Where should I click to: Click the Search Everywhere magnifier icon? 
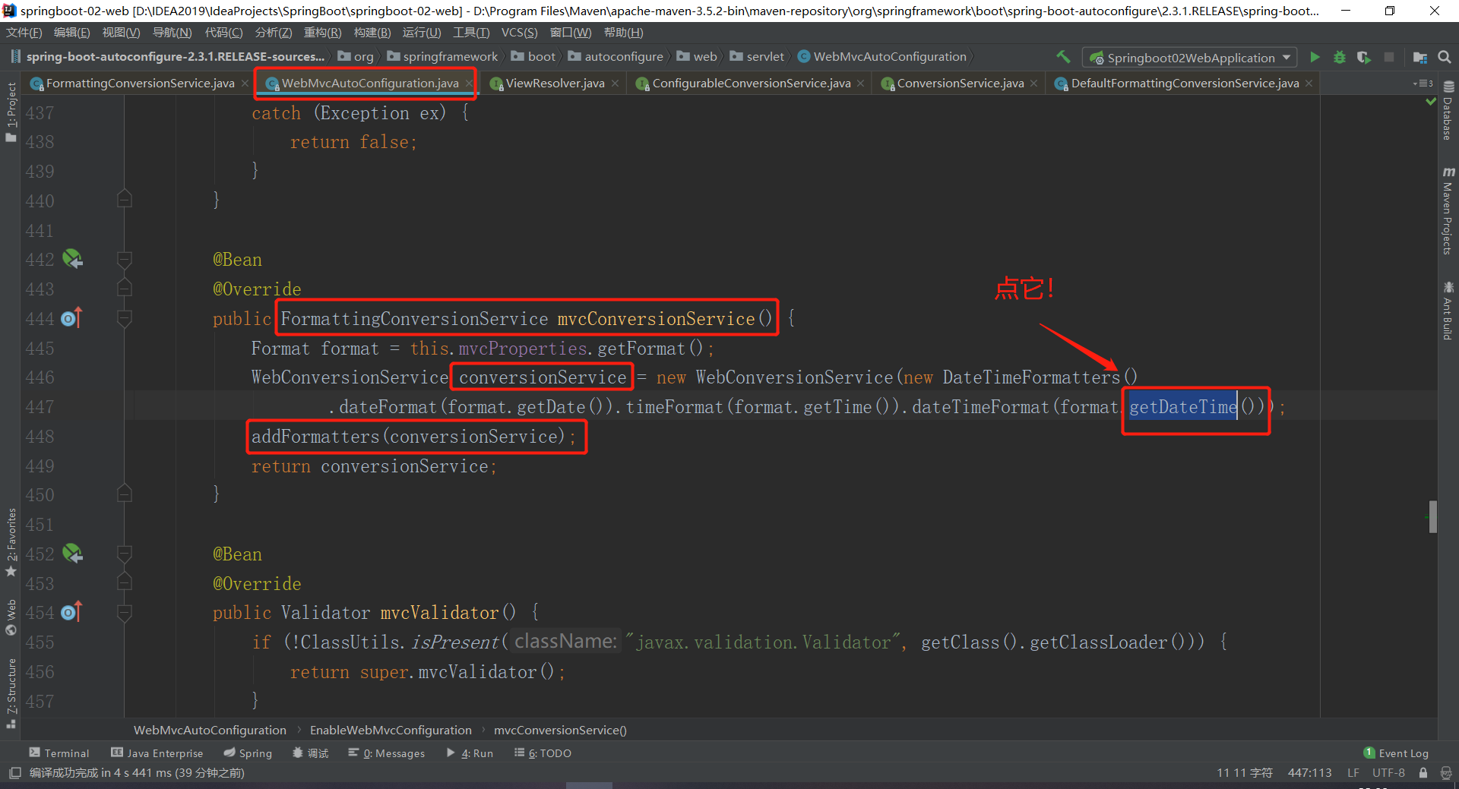pyautogui.click(x=1445, y=57)
